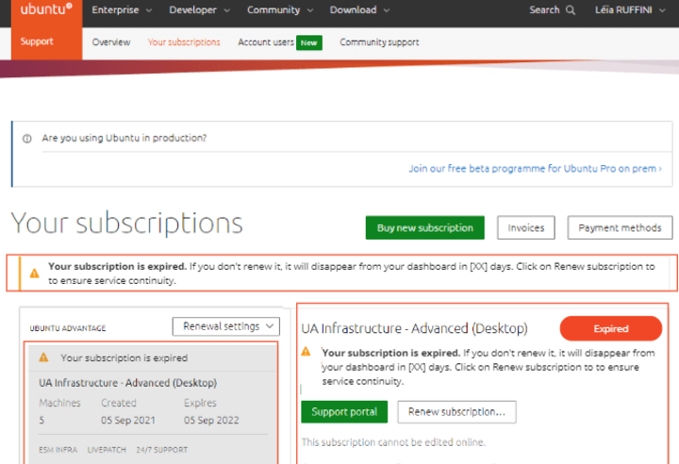The image size is (679, 464).
Task: Switch to the Overview tab
Action: click(111, 42)
